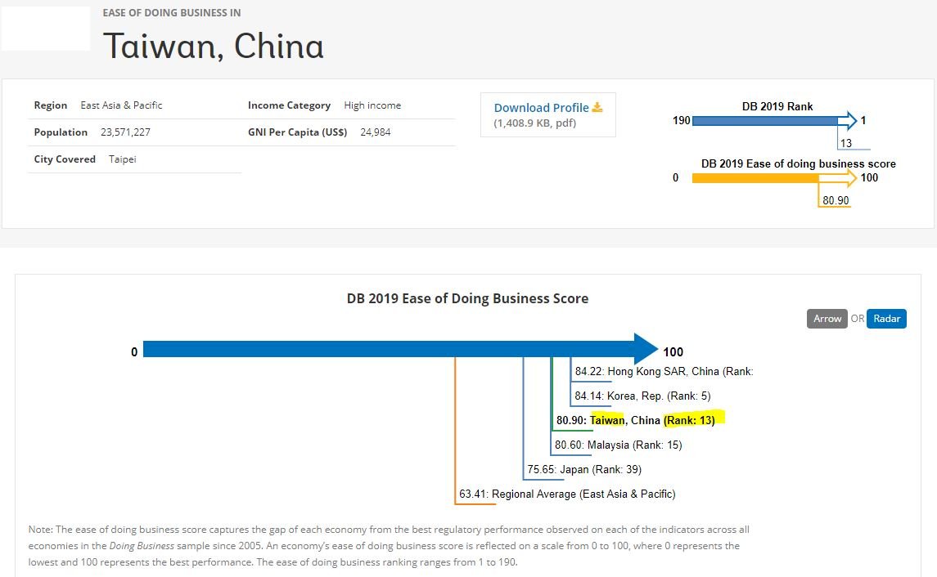Click the DB 2019 Ease of Doing Business Score title
This screenshot has width=937, height=577.
(467, 298)
